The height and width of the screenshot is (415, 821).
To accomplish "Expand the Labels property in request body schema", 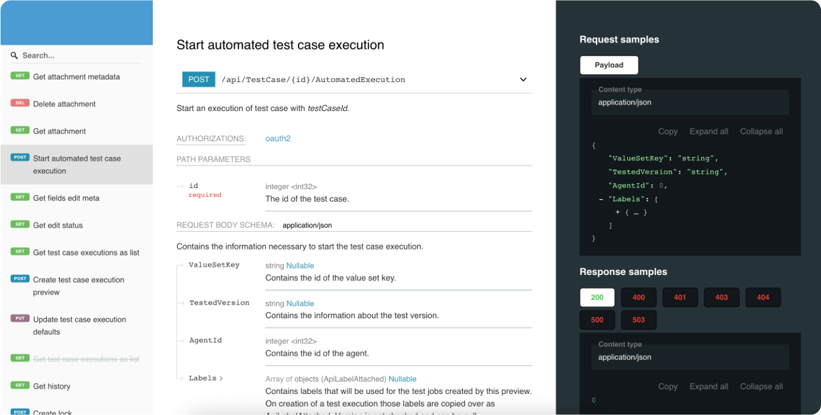I will (220, 377).
